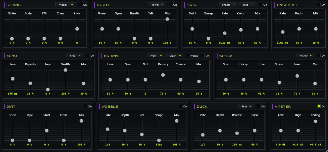Open the MOUTH Vowel type dropdown
The image size is (328, 152).
pos(157,5)
